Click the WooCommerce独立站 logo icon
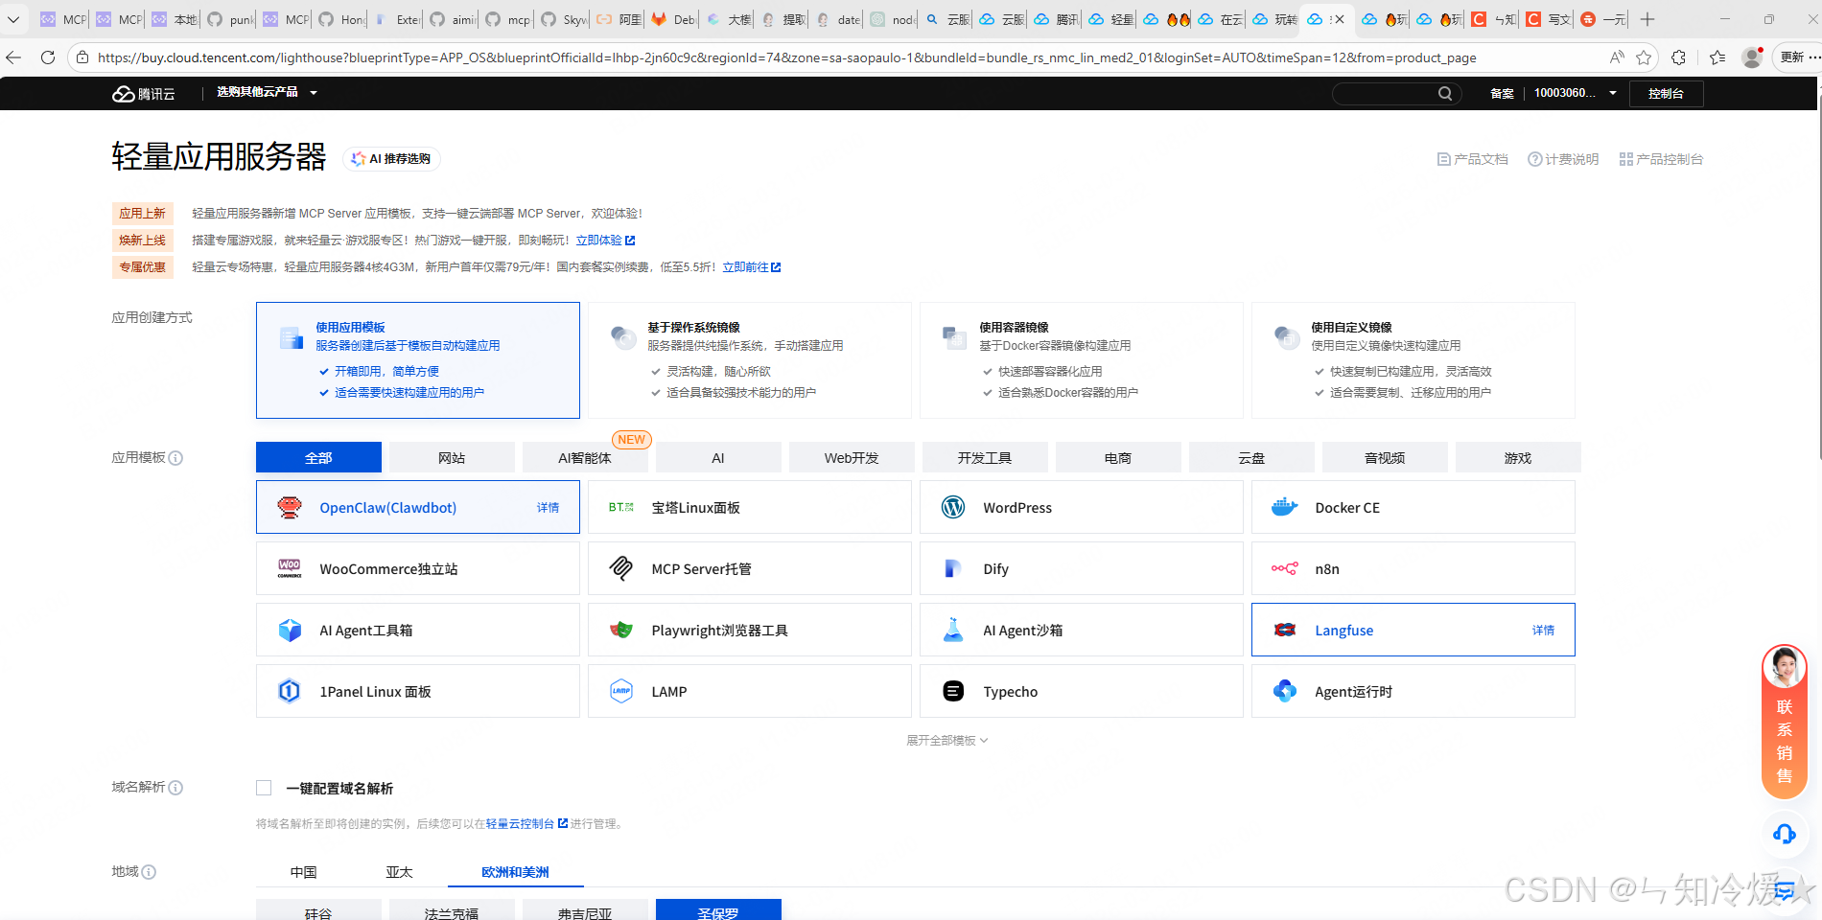 tap(290, 568)
